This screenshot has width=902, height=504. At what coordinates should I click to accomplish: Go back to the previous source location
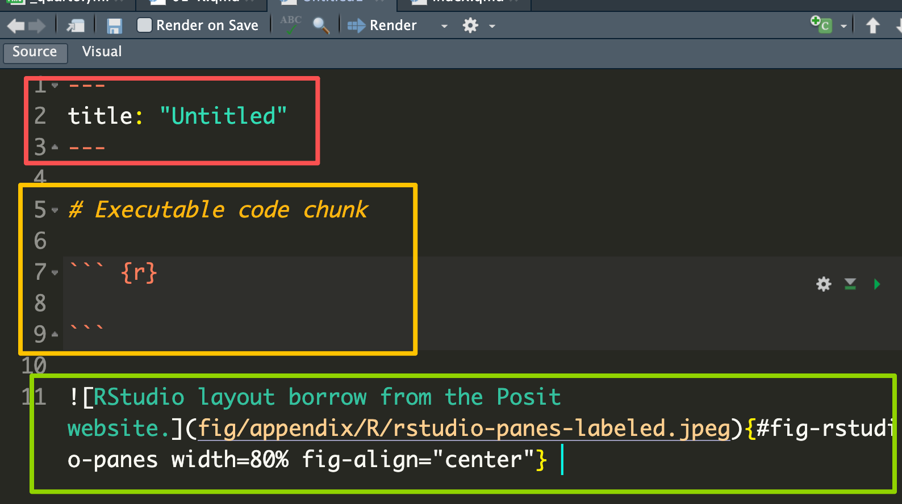(x=16, y=26)
